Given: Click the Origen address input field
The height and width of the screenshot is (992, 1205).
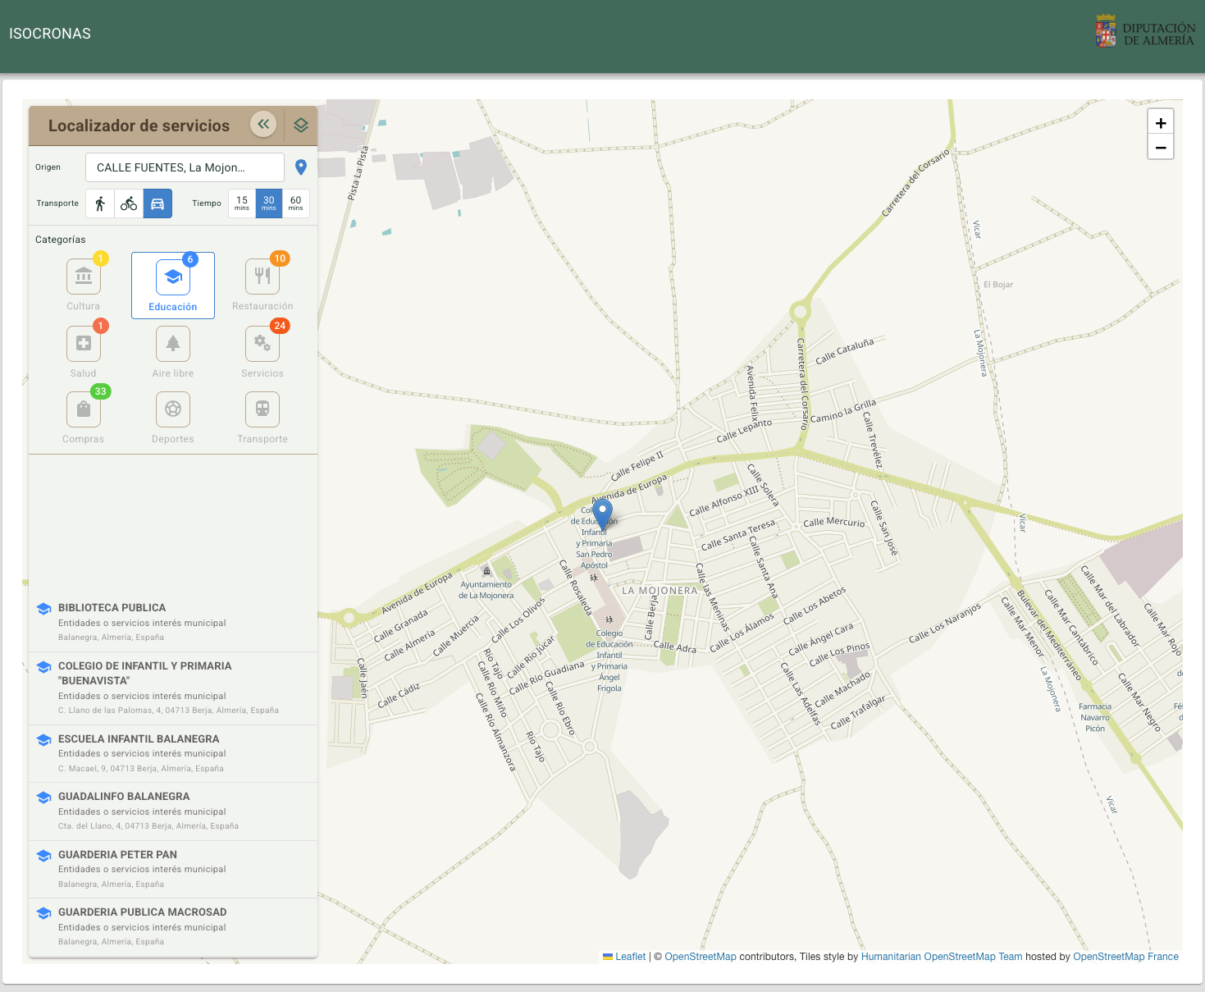Looking at the screenshot, I should pyautogui.click(x=185, y=167).
